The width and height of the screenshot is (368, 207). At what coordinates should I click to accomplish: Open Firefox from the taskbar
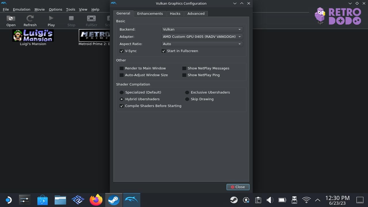[96, 200]
